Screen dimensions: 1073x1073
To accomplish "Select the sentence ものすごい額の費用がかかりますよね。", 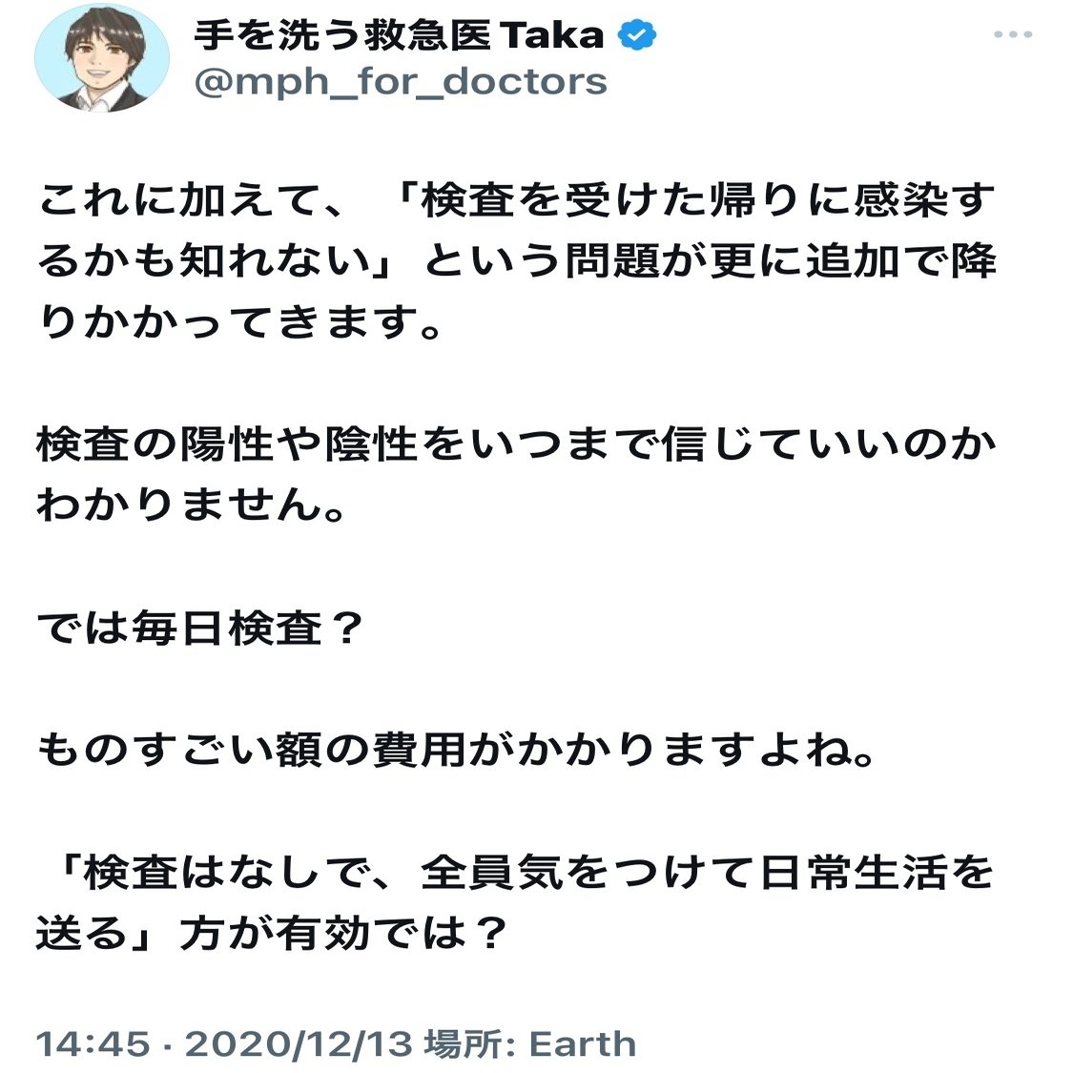I will click(x=457, y=750).
